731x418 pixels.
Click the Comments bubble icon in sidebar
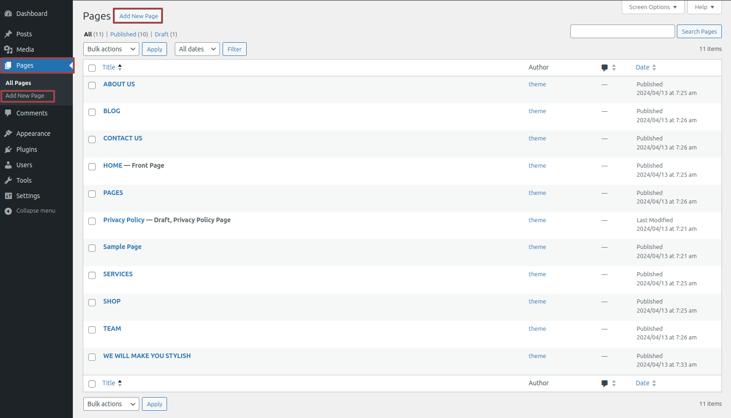click(8, 113)
